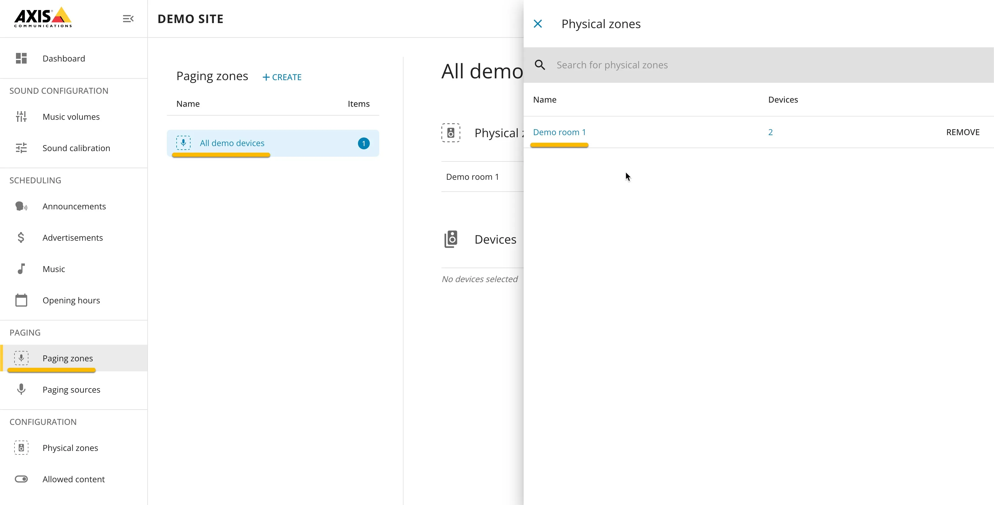This screenshot has height=505, width=994.
Task: Click the Announcements speaking-head icon
Action: coord(21,206)
